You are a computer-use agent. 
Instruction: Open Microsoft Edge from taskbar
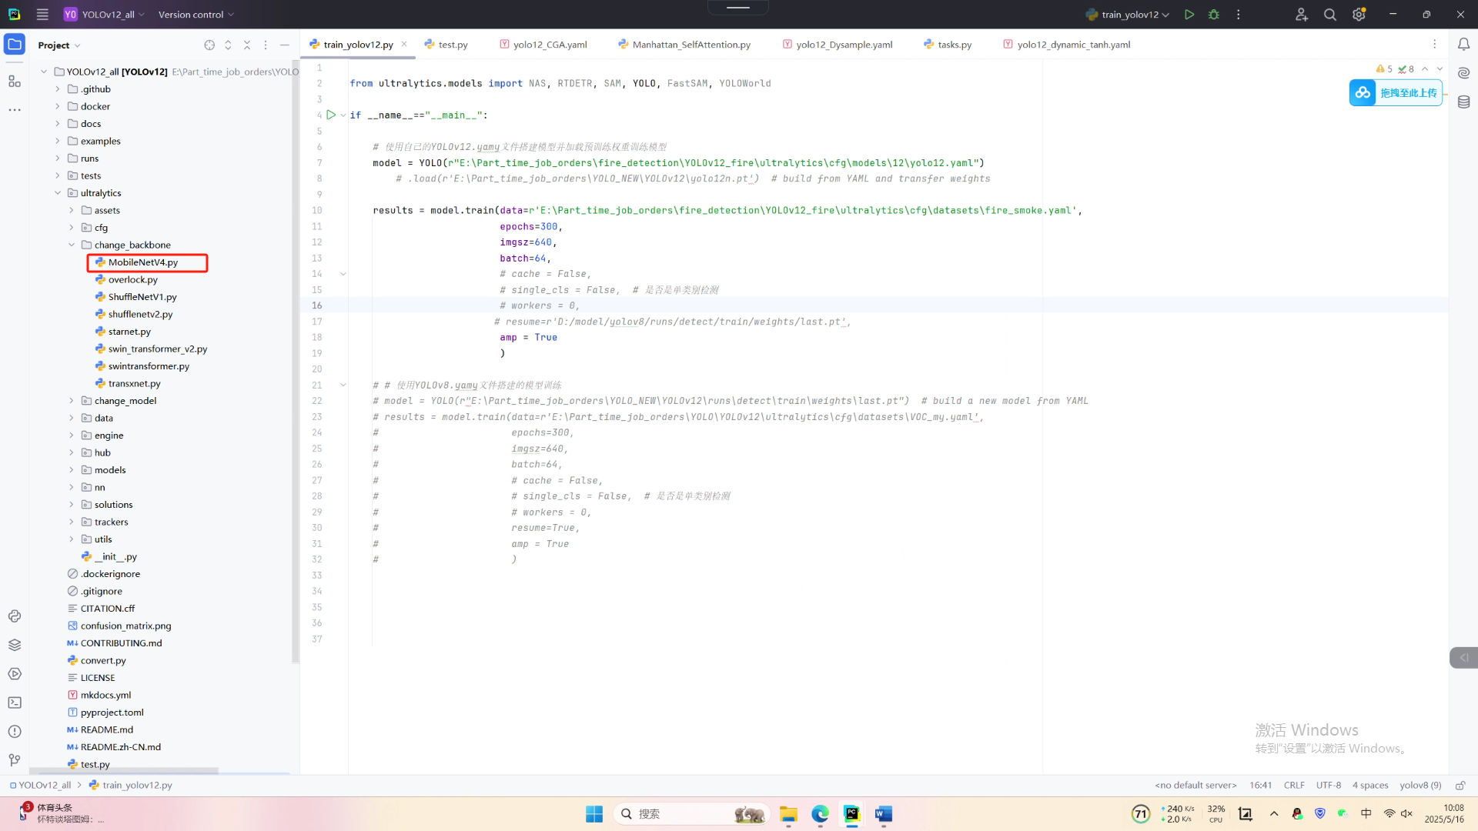pyautogui.click(x=820, y=814)
